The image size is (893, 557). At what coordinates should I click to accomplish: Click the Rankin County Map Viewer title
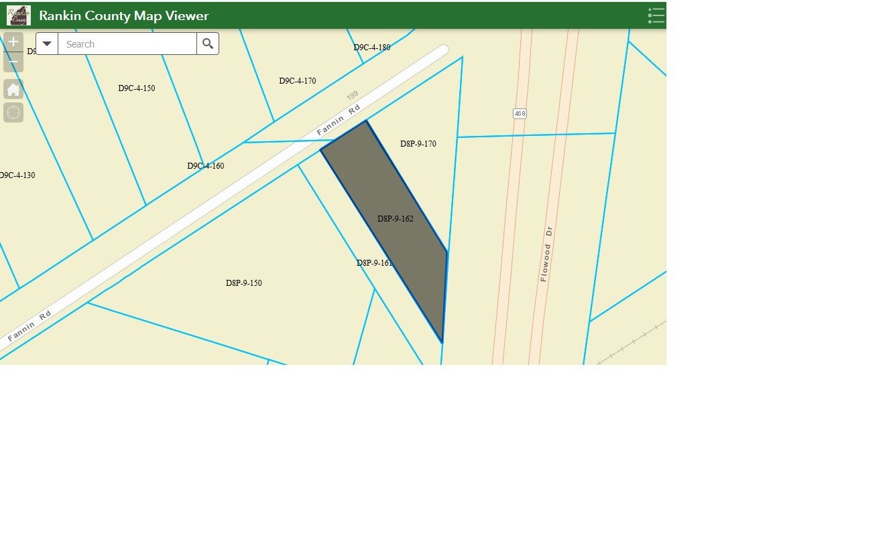[124, 15]
